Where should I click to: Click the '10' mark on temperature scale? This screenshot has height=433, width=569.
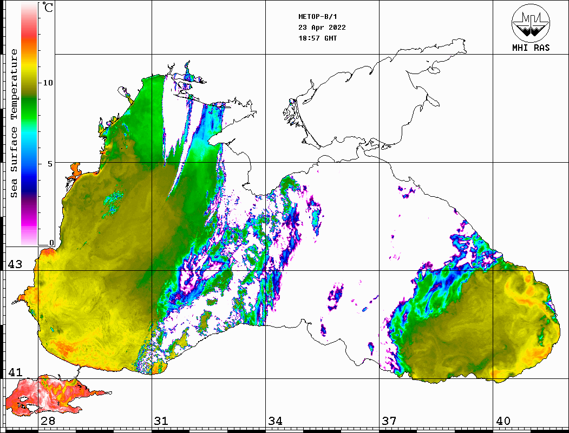tap(48, 83)
